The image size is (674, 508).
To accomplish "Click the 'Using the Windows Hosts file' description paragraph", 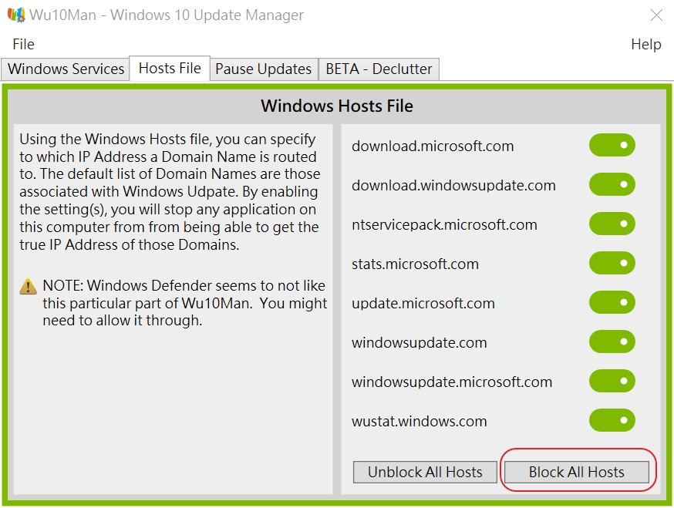I will (170, 192).
